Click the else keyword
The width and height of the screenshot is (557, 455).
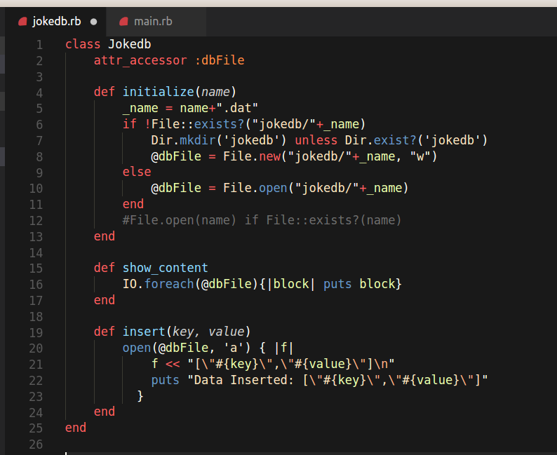[x=137, y=172]
